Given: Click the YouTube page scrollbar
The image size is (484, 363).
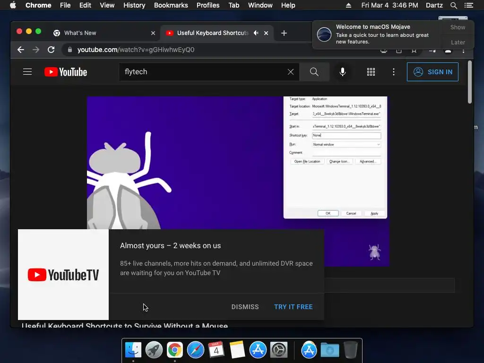Looking at the screenshot, I should pos(469,82).
